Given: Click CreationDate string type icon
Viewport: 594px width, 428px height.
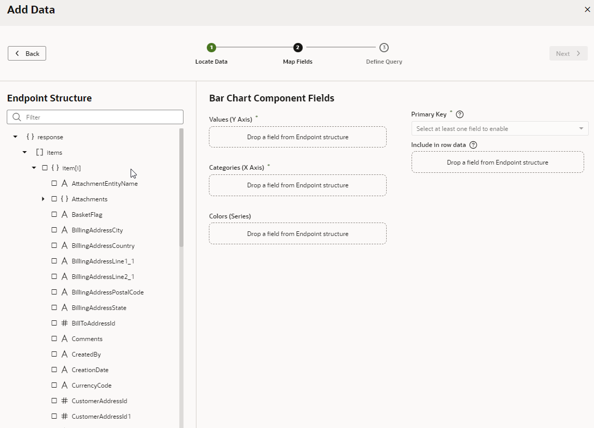Looking at the screenshot, I should [x=64, y=370].
